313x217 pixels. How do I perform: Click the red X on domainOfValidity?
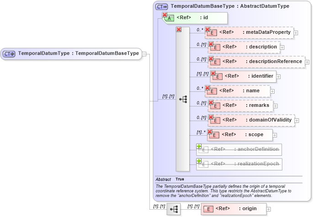pos(211,117)
